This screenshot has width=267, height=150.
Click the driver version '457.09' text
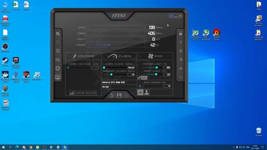tap(106, 87)
